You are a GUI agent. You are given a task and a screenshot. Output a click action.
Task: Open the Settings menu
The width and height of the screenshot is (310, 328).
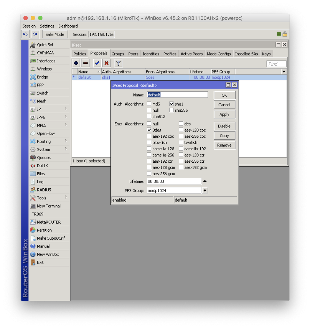[47, 26]
